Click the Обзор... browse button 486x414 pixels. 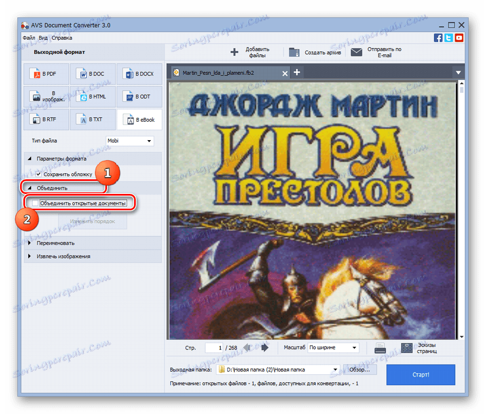click(359, 369)
